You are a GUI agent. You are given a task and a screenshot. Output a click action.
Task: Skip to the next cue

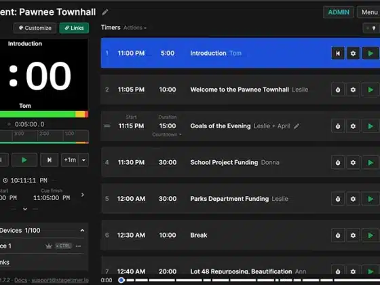[x=49, y=160]
